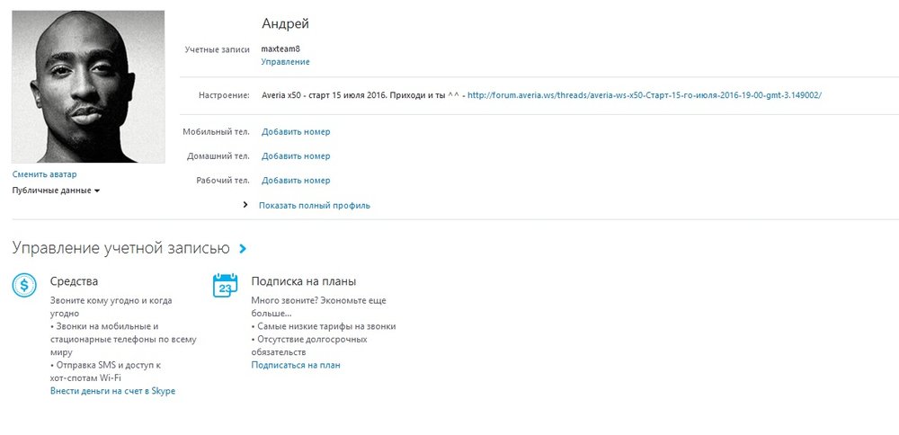Click Внести деньги на счет в Skype
Screen dimensions: 899x435
pos(112,391)
